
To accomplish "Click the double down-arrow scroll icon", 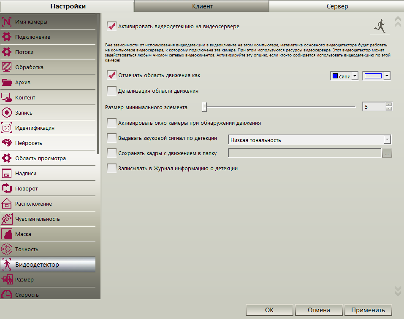I will (x=398, y=291).
